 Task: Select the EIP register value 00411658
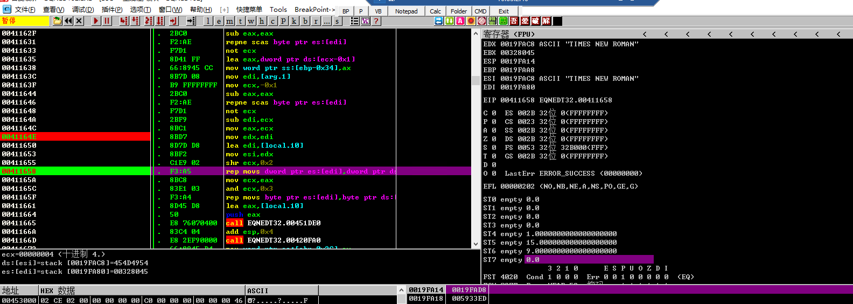518,100
